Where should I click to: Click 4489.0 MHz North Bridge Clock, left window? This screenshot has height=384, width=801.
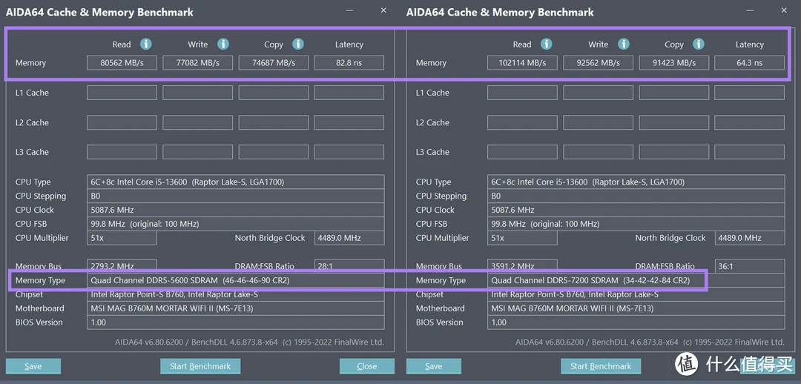349,238
